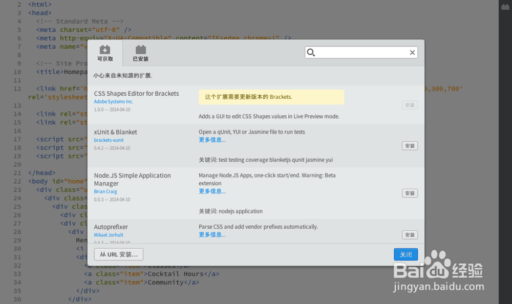Open 更多信息 for Node.JS Simple Application Manager
The image size is (512, 304).
212,191
